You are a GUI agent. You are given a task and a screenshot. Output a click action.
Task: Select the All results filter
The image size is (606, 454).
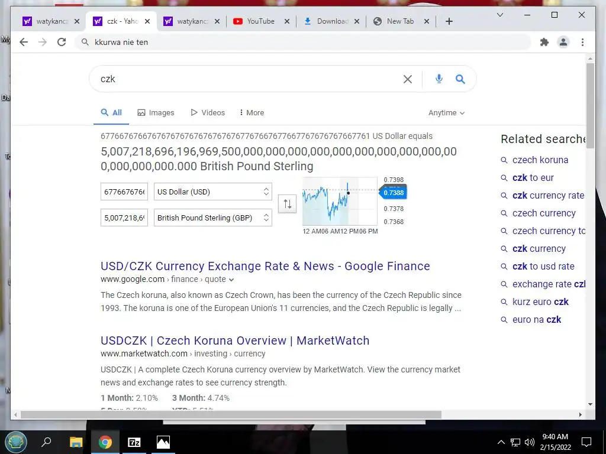(111, 113)
